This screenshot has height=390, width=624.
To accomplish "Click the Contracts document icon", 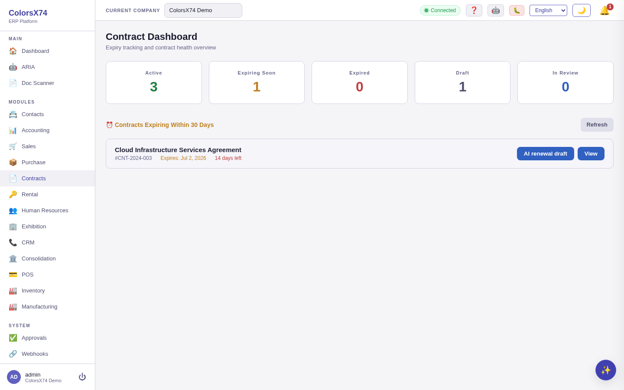I will (x=13, y=178).
